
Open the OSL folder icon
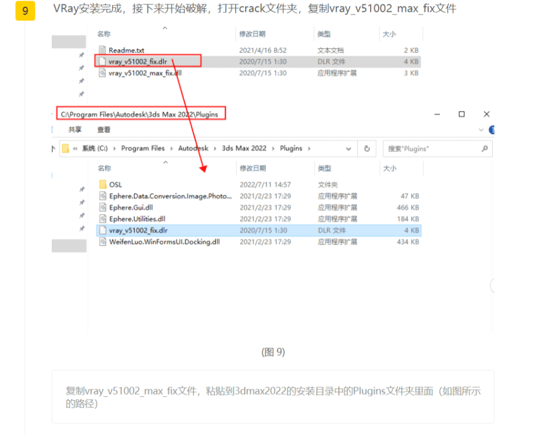[x=102, y=184]
